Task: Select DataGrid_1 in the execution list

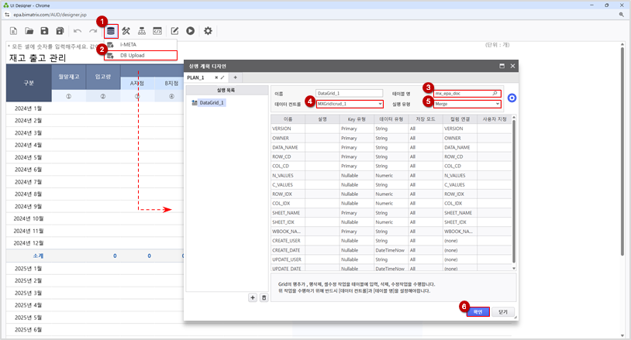Action: [x=211, y=102]
